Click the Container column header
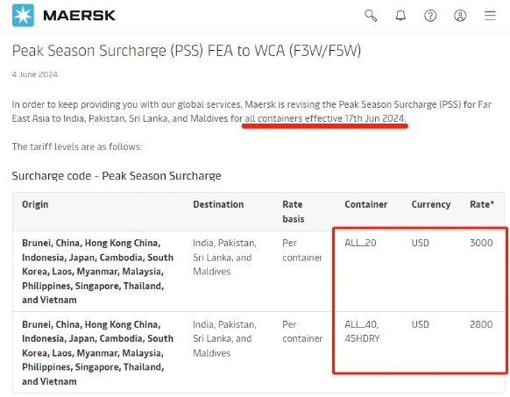The width and height of the screenshot is (510, 397). click(x=366, y=204)
